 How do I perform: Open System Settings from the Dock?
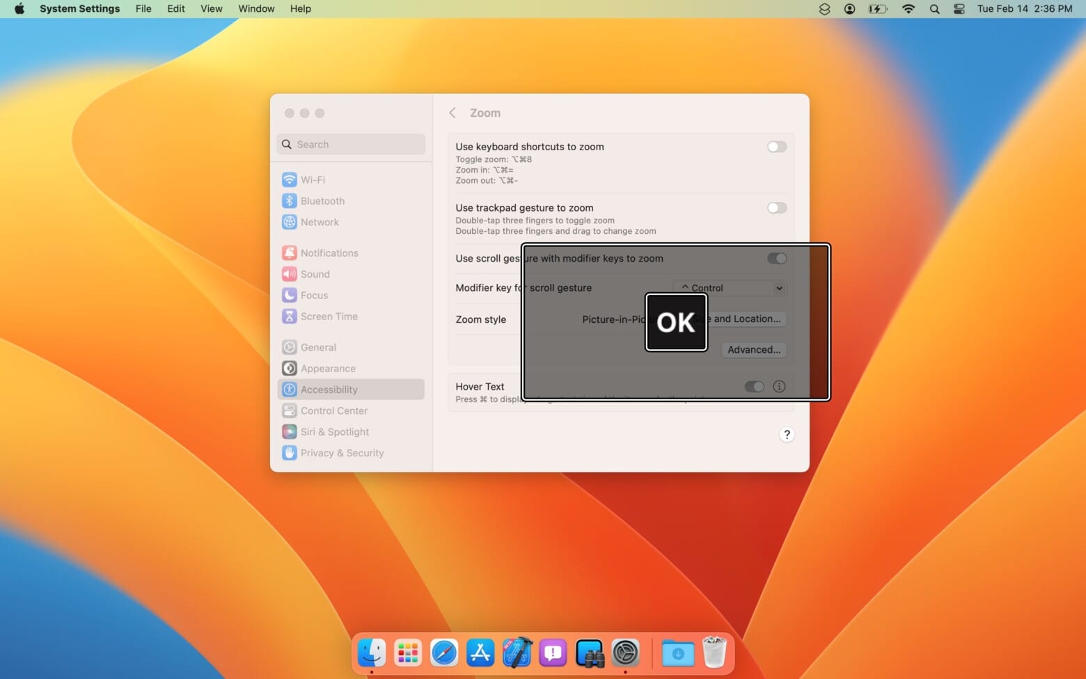pos(625,653)
